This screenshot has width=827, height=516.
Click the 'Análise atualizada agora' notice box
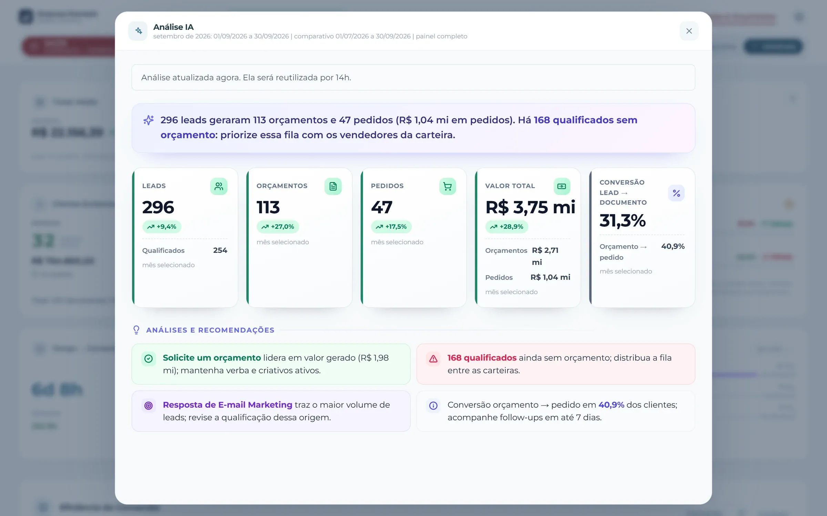(x=413, y=77)
